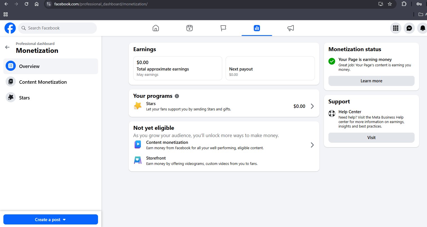Click the Not yet eligible heading
Viewport: 427px width, 227px height.
(154, 128)
